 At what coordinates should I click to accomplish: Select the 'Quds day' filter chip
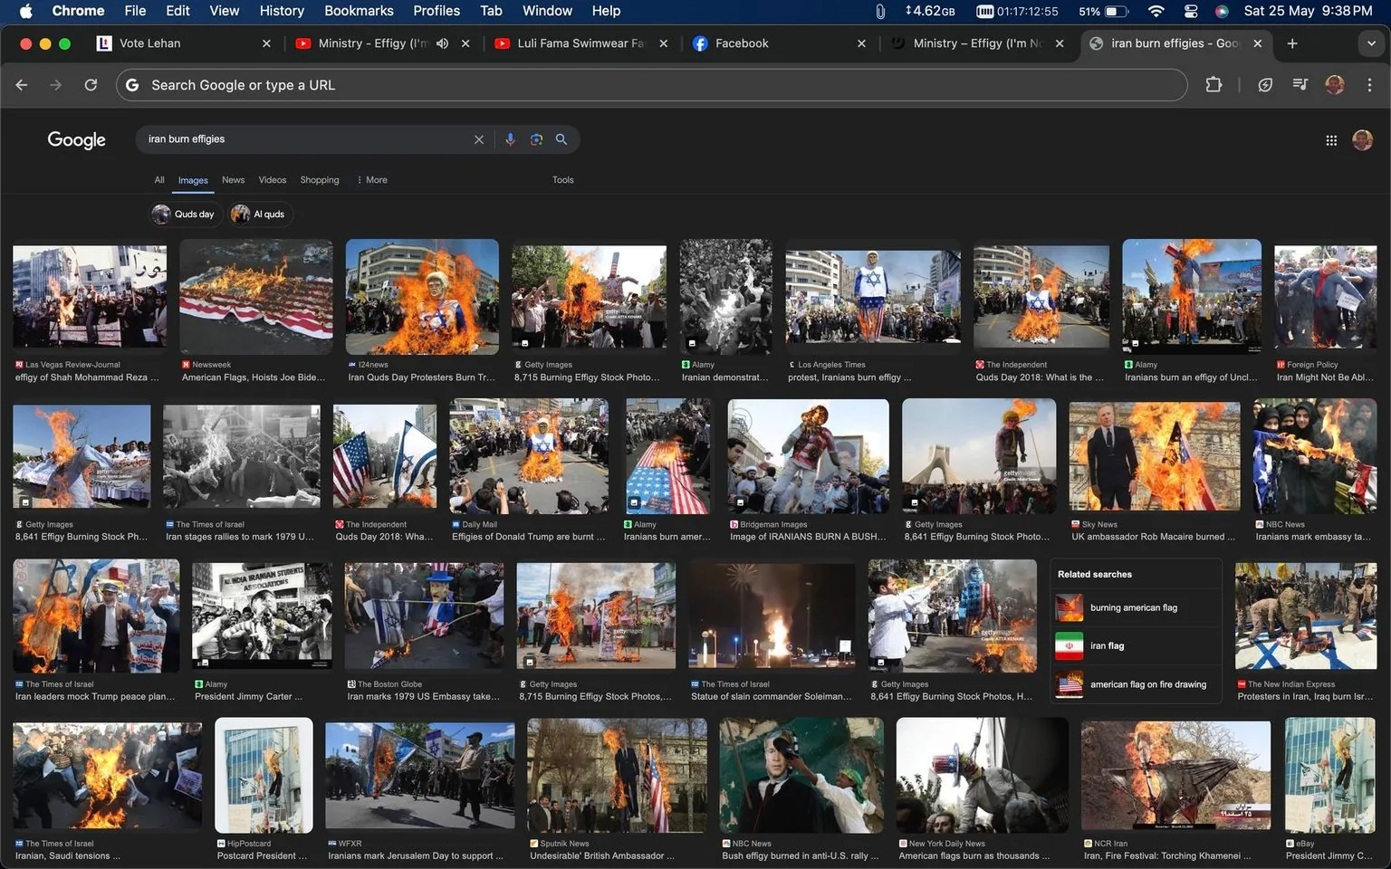tap(185, 214)
